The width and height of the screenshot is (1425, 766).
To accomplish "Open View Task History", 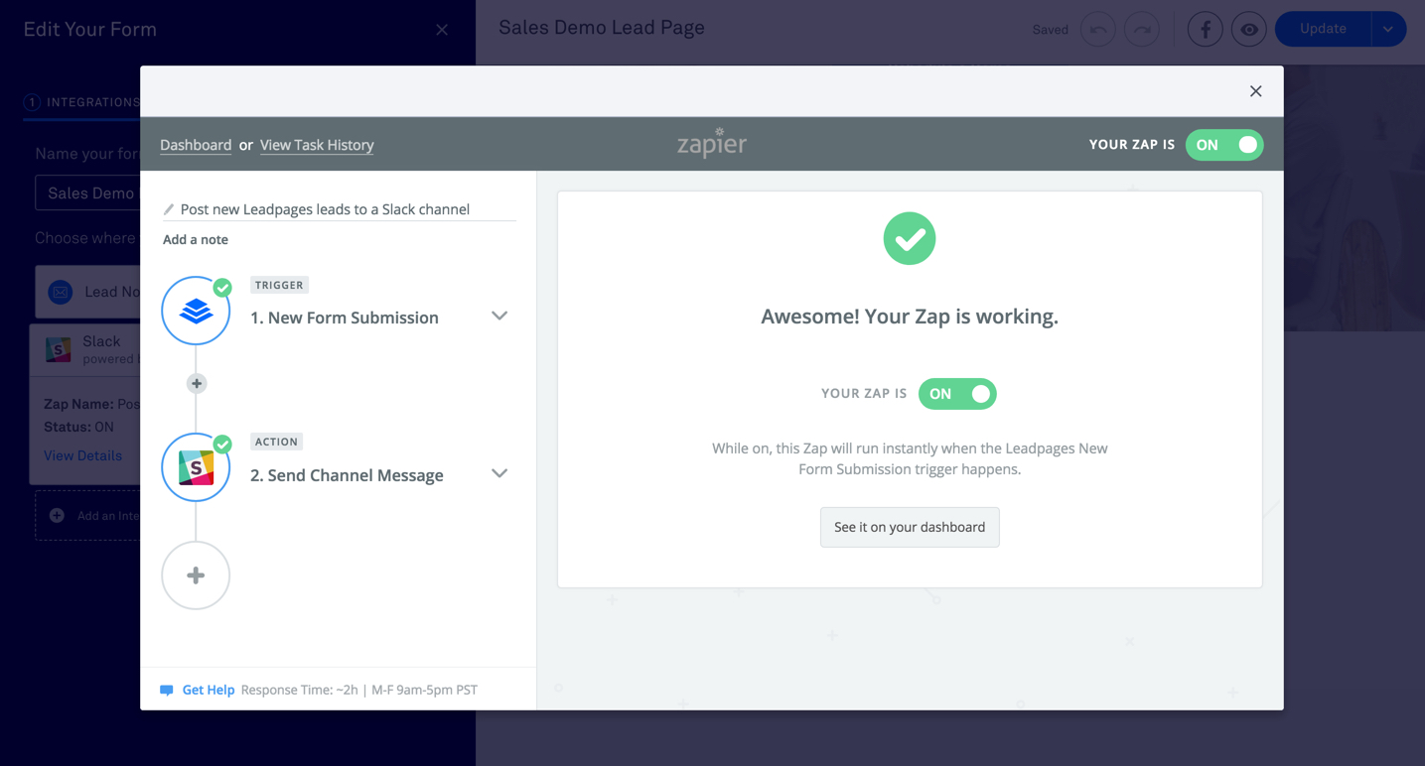I will 317,145.
